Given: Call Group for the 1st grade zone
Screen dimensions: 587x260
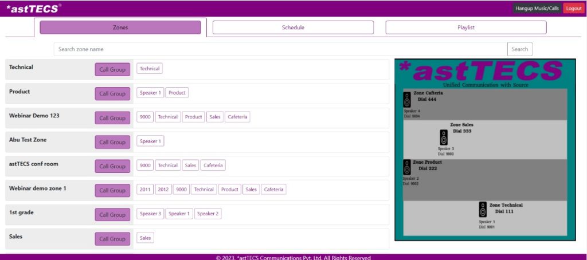Looking at the screenshot, I should 112,215.
